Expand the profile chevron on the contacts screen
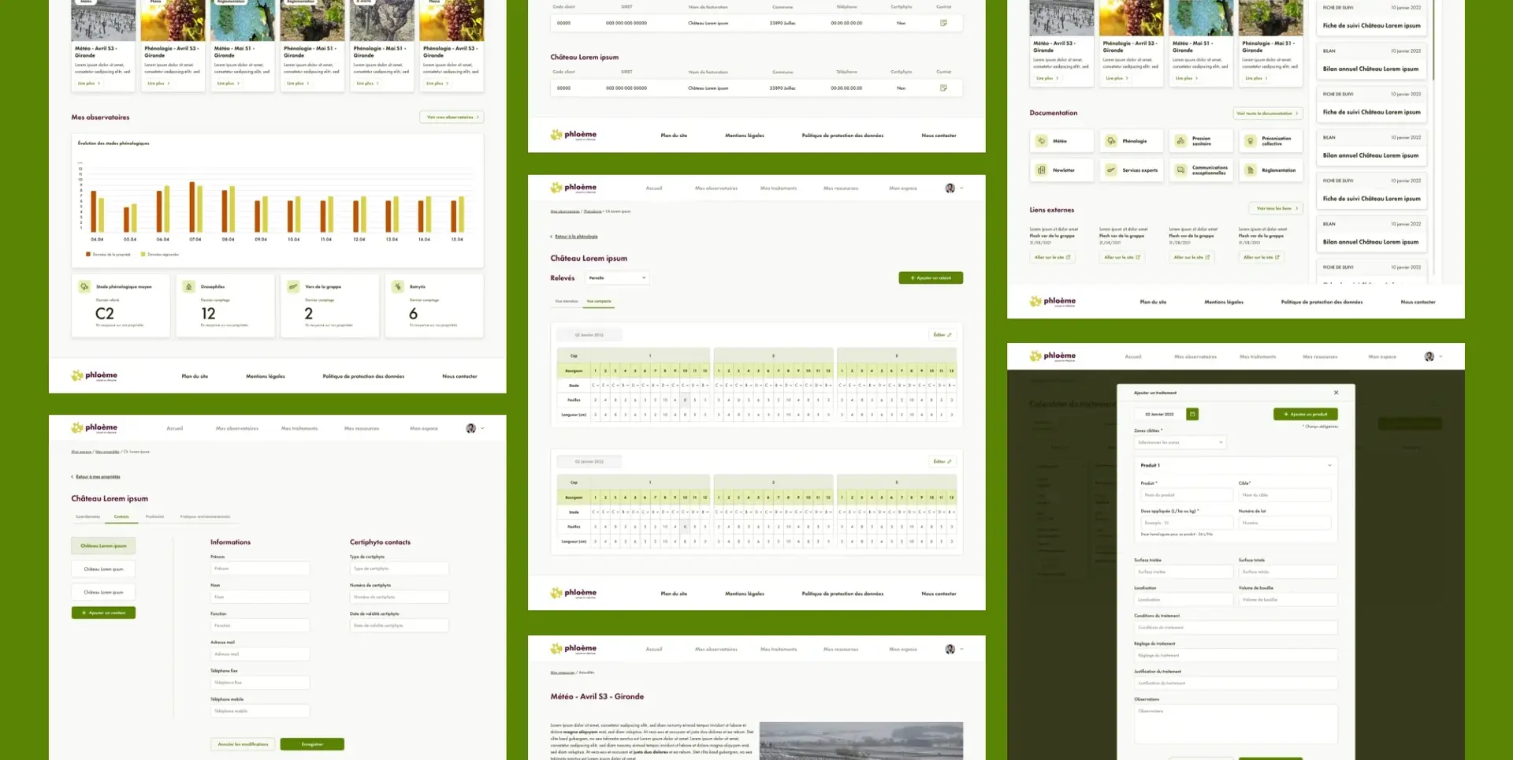The width and height of the screenshot is (1513, 760). (482, 428)
